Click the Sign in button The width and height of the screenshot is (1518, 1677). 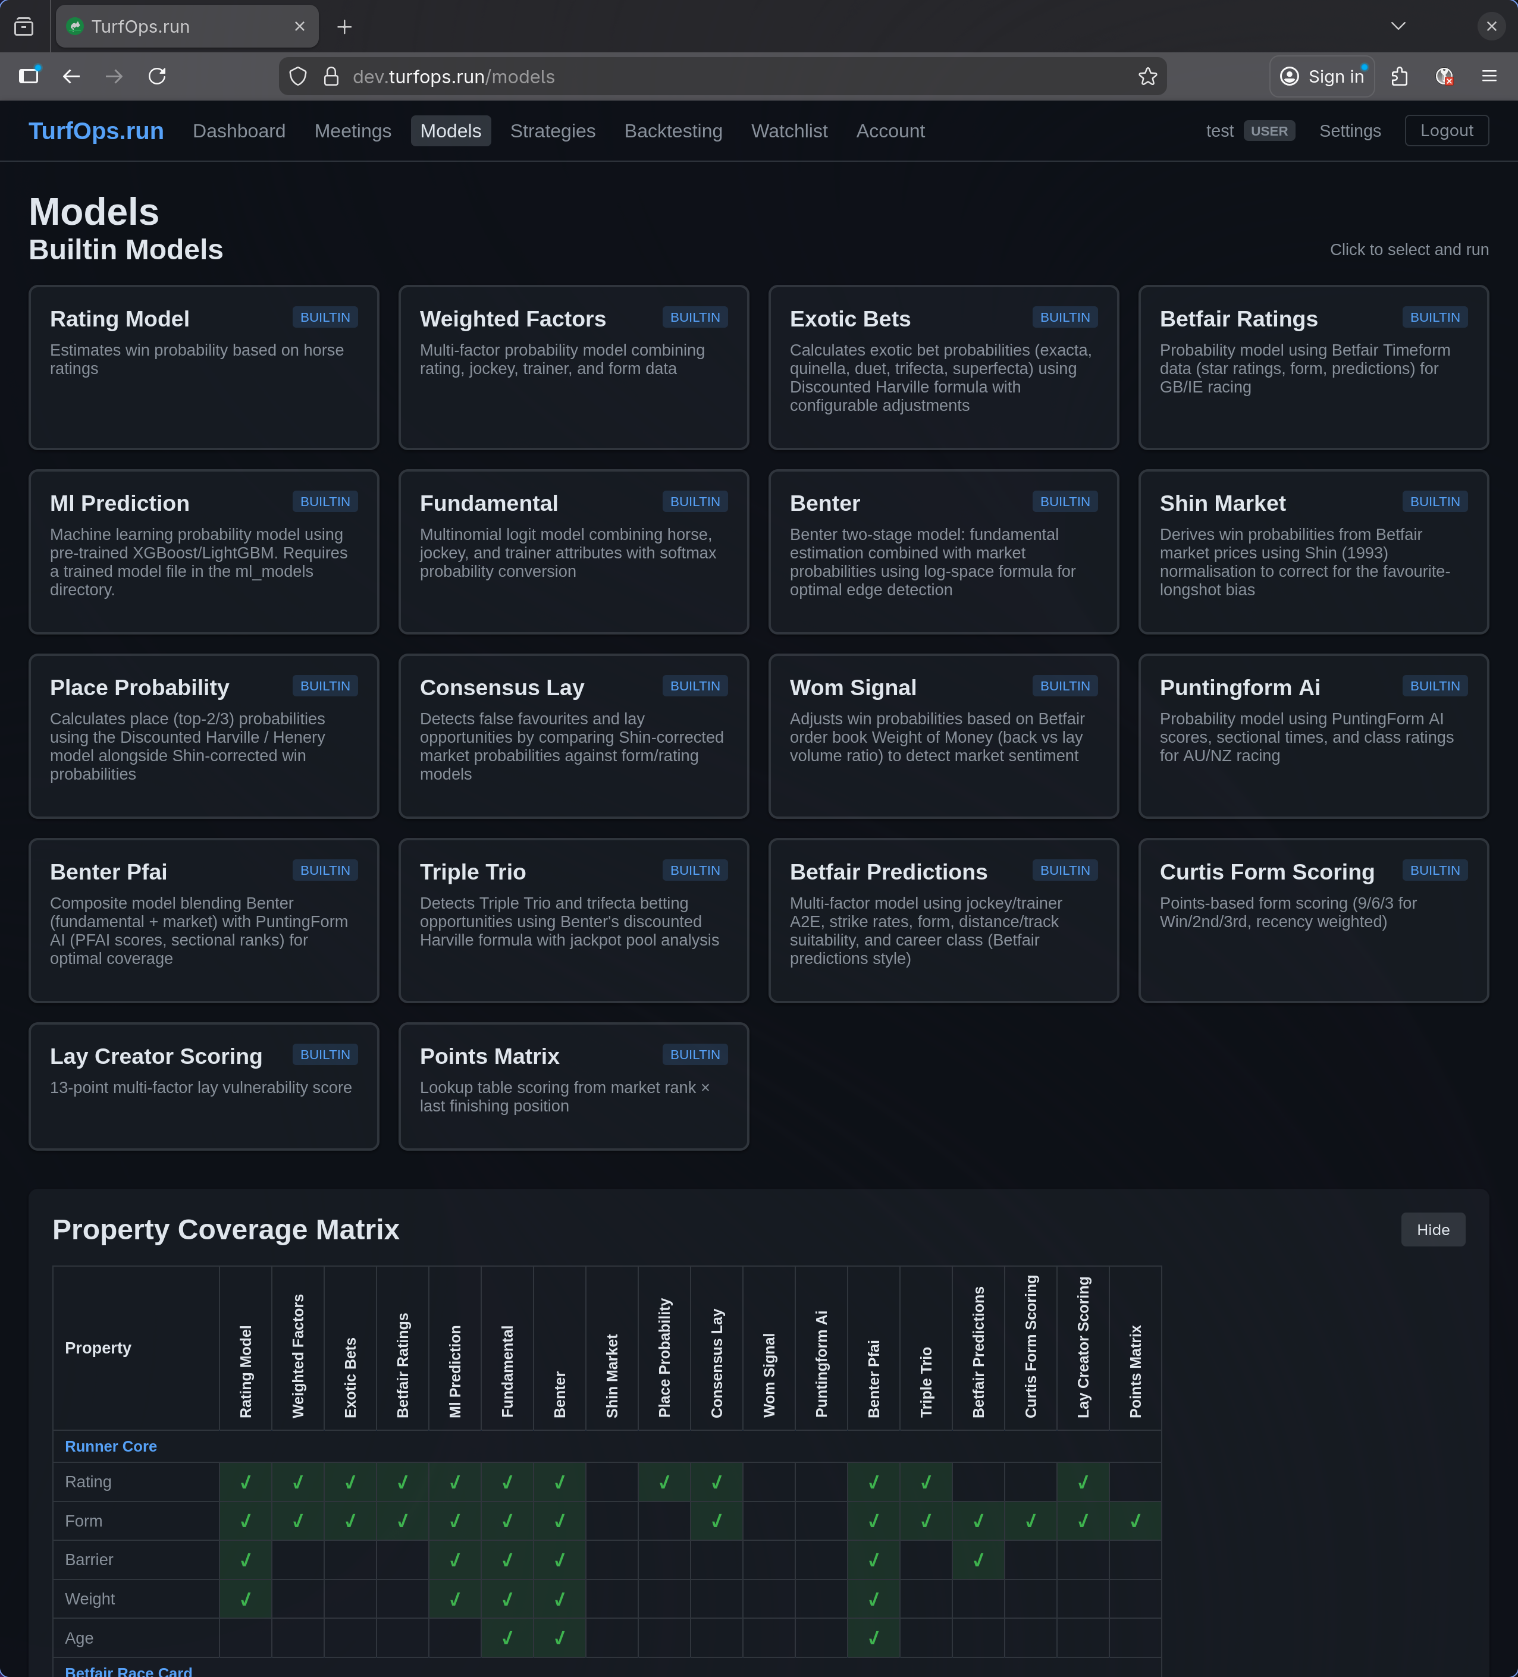(1322, 76)
